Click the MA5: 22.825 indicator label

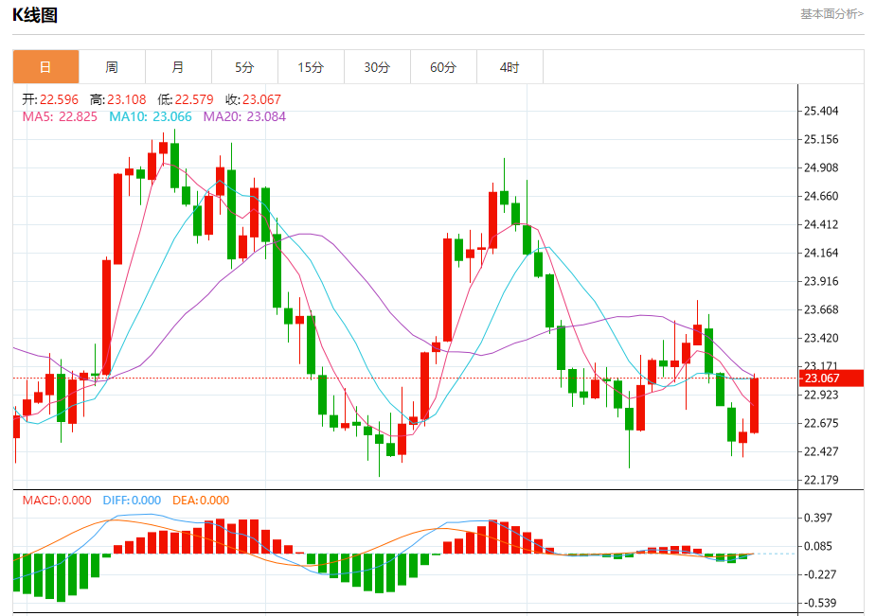tap(60, 116)
